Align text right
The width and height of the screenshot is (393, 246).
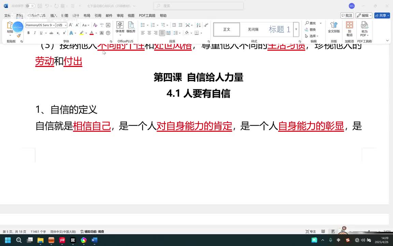click(156, 33)
